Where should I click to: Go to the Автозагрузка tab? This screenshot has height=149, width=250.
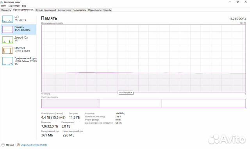(64, 10)
